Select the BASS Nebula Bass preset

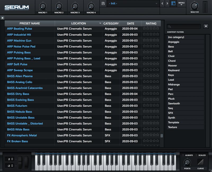(x=20, y=112)
